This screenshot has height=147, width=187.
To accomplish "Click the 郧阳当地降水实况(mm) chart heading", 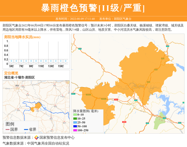I will click(x=22, y=37).
